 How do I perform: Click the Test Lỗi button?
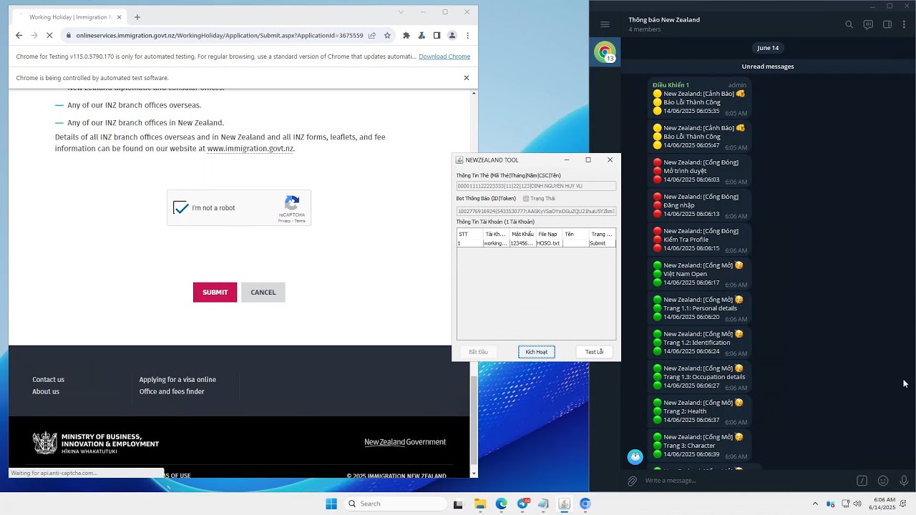click(x=594, y=352)
